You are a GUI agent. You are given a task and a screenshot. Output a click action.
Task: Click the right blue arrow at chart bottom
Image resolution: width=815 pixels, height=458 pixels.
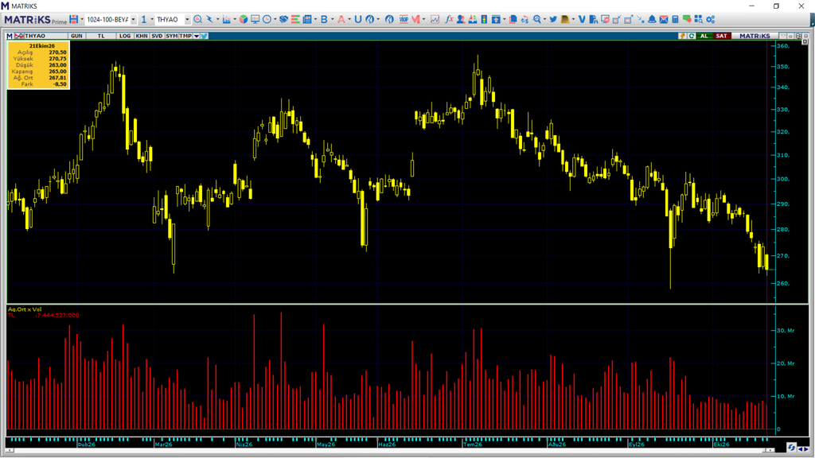[806, 449]
